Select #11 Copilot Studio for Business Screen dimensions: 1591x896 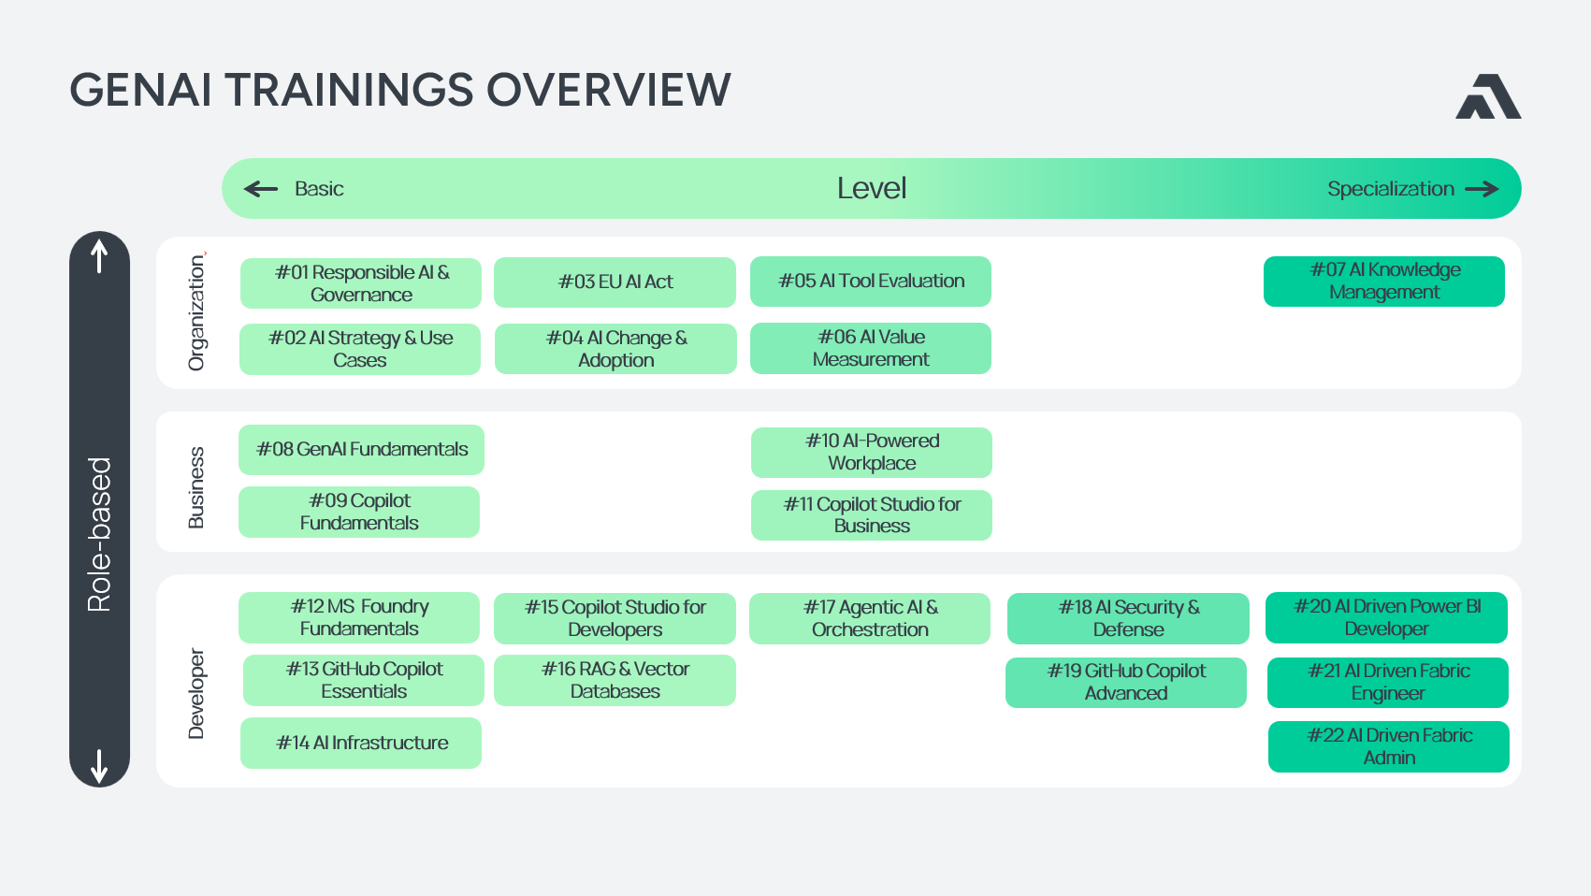coord(872,515)
